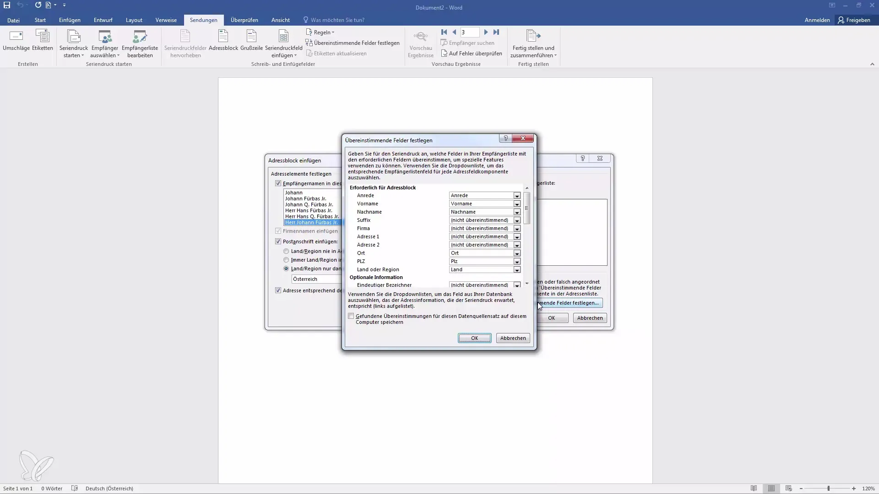
Task: Click Empfängerliste bearbeiten icon
Action: click(x=140, y=44)
